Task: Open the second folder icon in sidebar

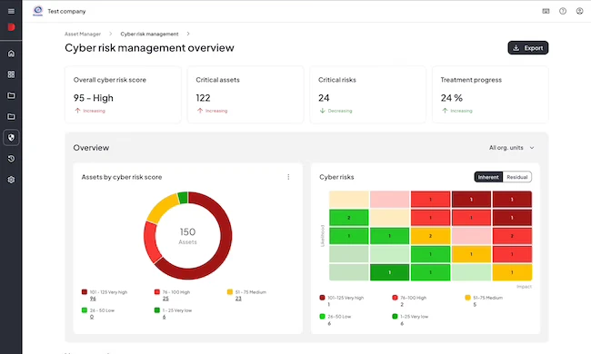Action: pyautogui.click(x=11, y=116)
